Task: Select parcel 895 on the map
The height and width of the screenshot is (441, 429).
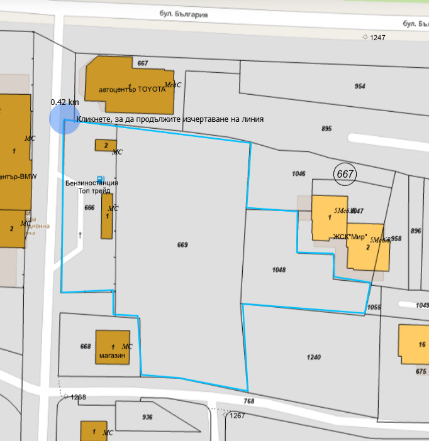Action: tap(326, 128)
